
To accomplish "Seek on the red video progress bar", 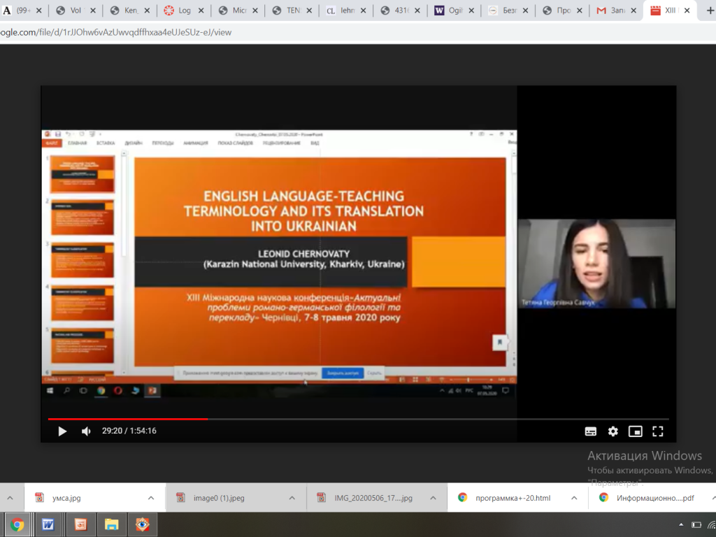I will click(128, 419).
